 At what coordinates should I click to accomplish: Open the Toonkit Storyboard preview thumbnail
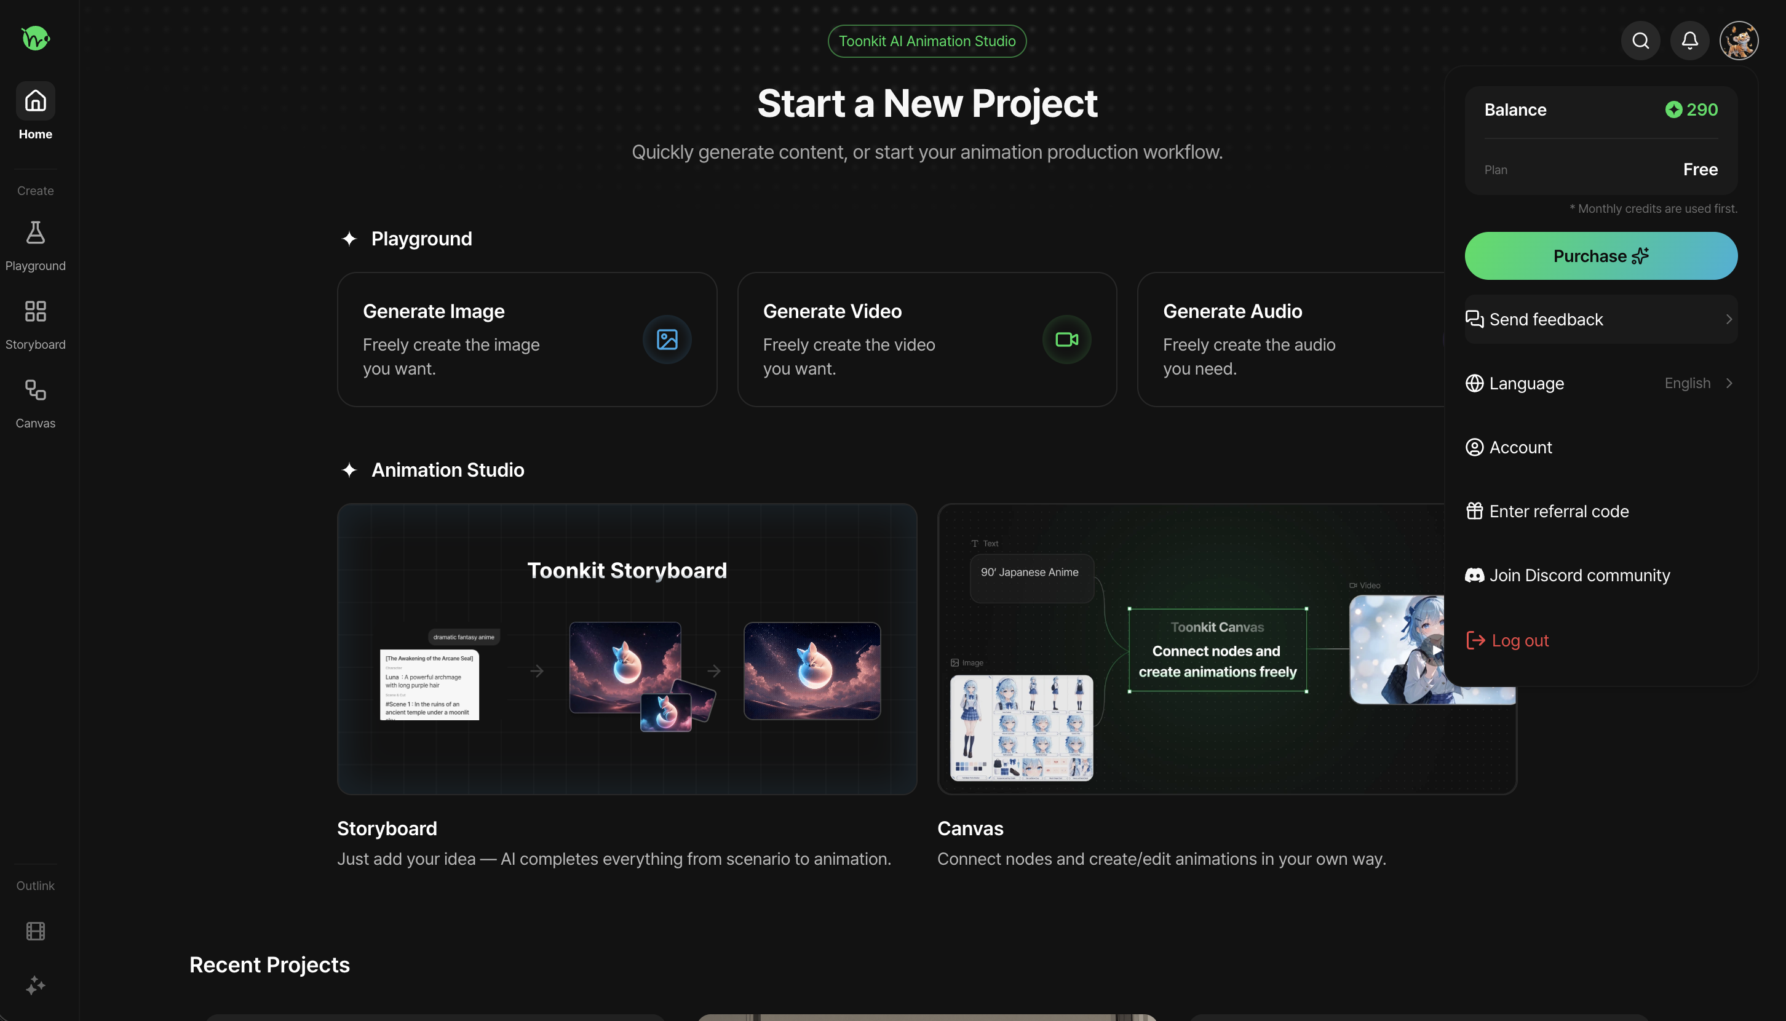(627, 649)
